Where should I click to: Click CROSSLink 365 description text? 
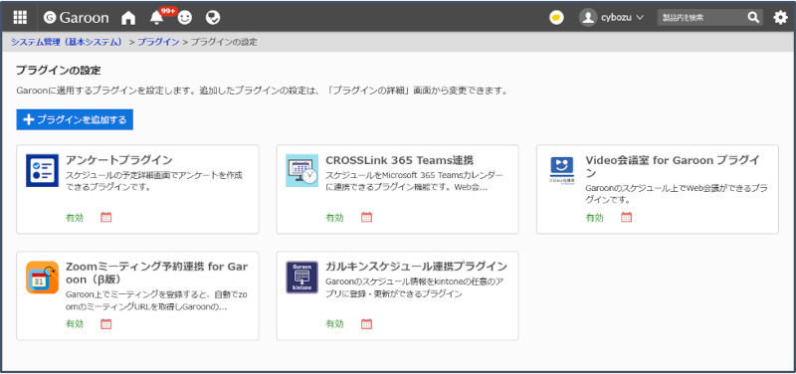[415, 181]
